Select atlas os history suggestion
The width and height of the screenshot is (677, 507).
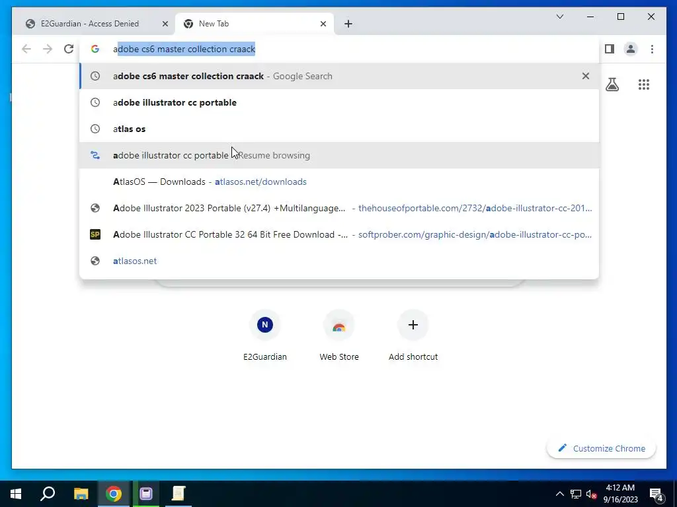339,129
